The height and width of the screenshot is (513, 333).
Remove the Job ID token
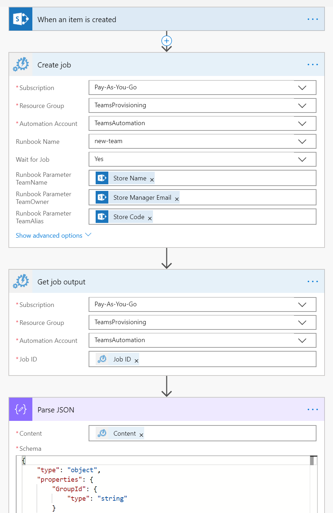(x=136, y=361)
